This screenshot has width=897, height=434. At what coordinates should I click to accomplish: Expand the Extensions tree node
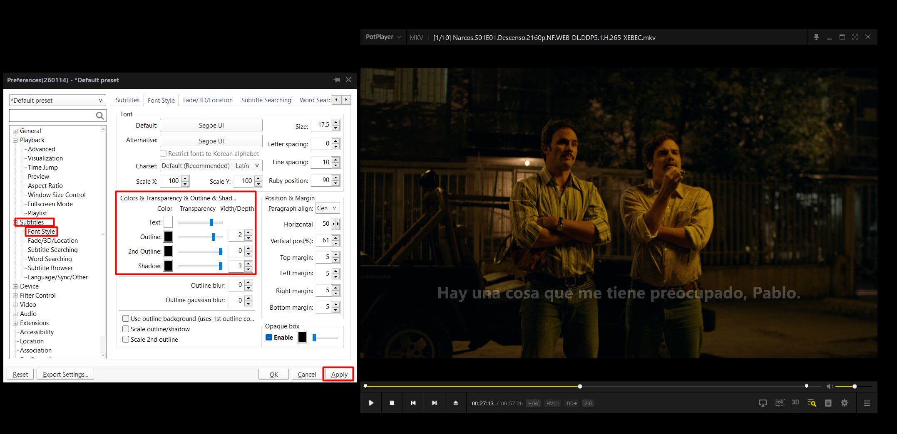(x=15, y=323)
